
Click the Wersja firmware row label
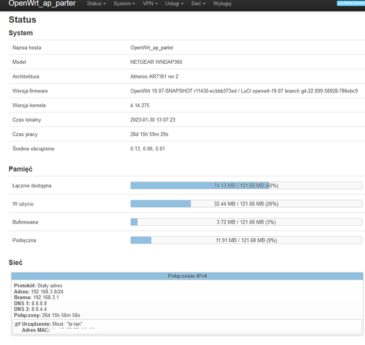click(30, 91)
